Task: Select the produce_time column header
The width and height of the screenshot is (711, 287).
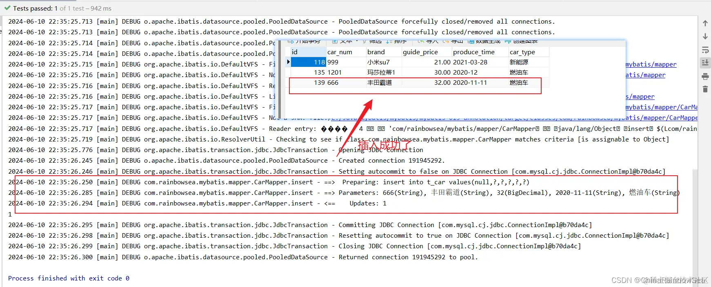Action: coord(480,52)
